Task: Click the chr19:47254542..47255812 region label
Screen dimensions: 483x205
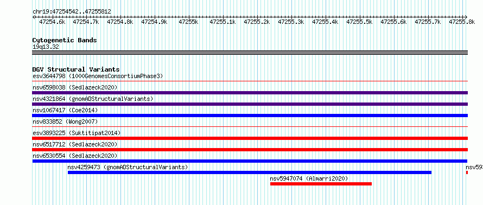Action: coord(72,12)
